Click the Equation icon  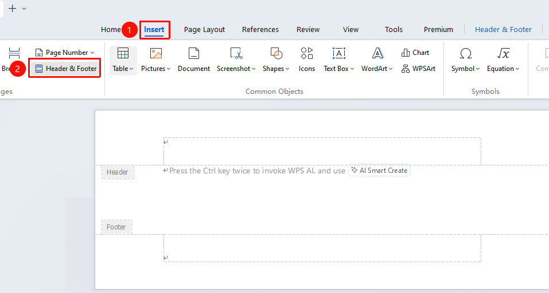(503, 53)
